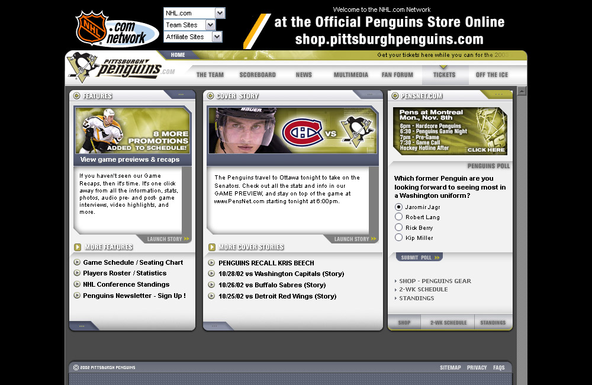Image resolution: width=592 pixels, height=385 pixels.
Task: Open Game Schedule / Seating Chart
Action: 133,262
